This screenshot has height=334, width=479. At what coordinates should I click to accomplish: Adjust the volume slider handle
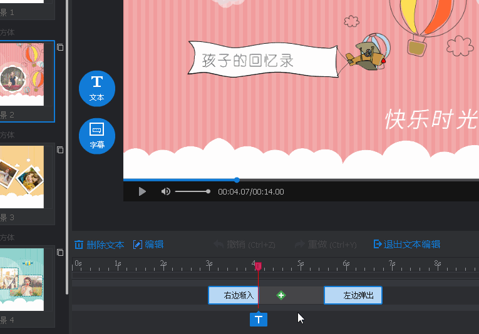tap(208, 191)
